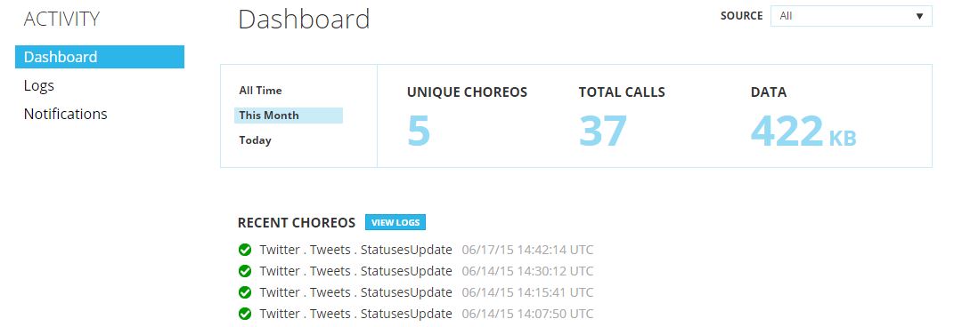Screen dimensions: 954x327
Task: Open Notifications in the sidebar
Action: (65, 114)
